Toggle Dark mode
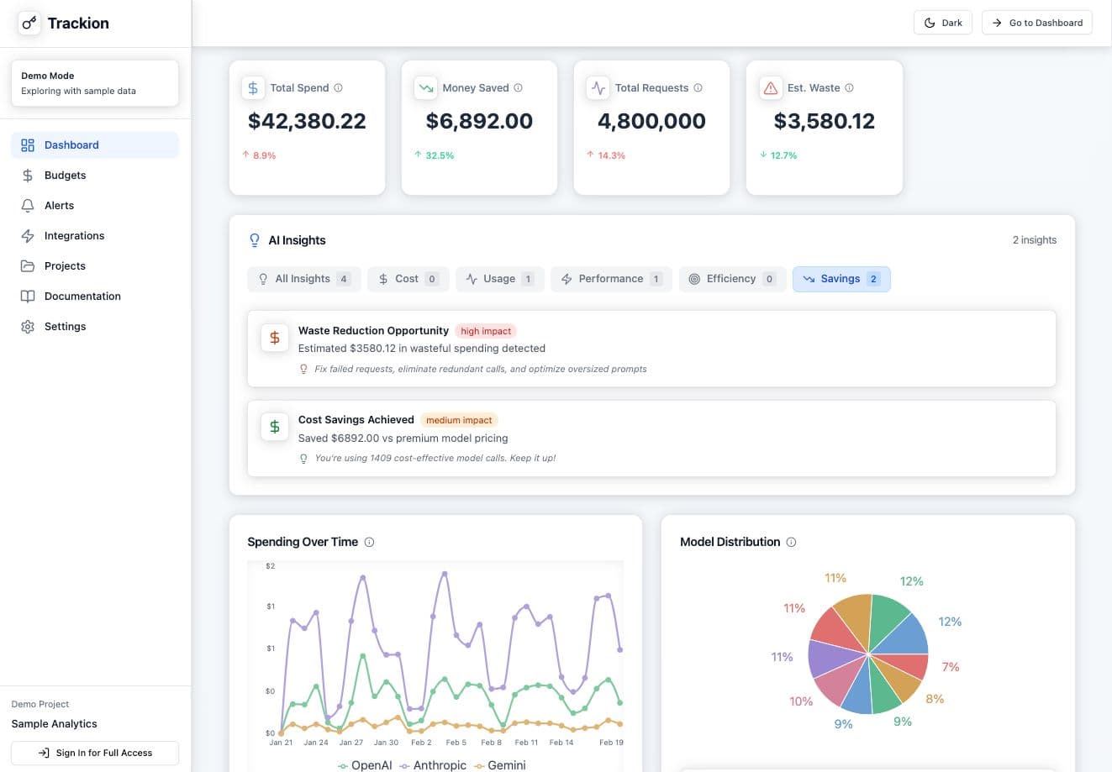The width and height of the screenshot is (1112, 772). [942, 23]
